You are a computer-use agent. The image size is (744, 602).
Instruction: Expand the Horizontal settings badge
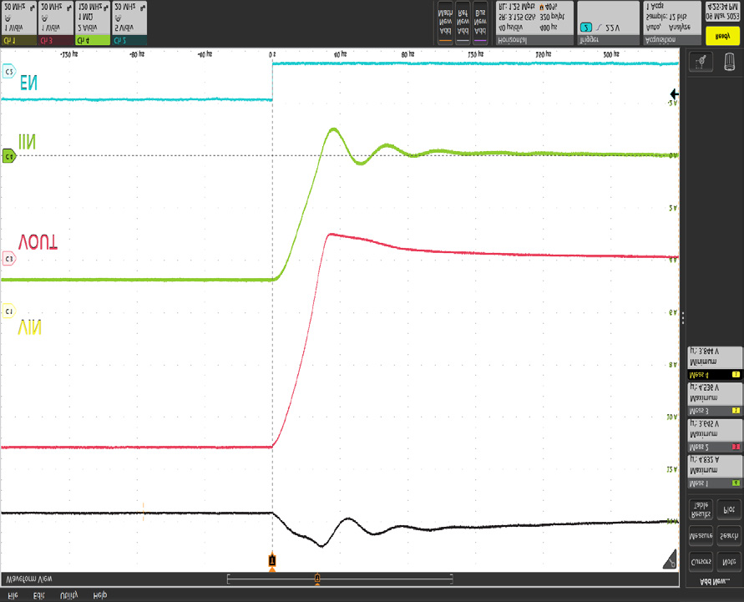[x=534, y=23]
